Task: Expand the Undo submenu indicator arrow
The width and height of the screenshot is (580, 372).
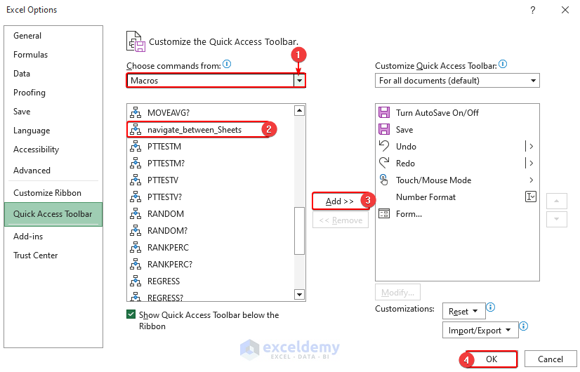Action: (x=529, y=147)
